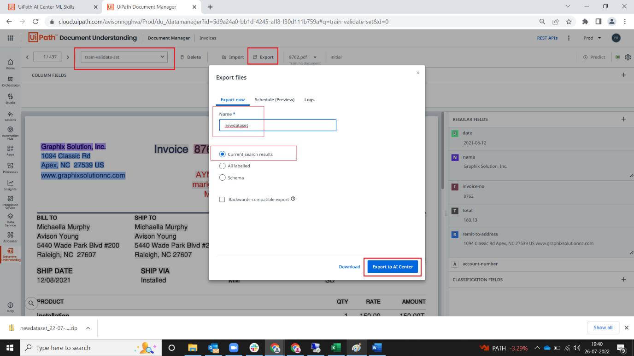The width and height of the screenshot is (634, 356).
Task: Click the Predict button
Action: (x=594, y=57)
